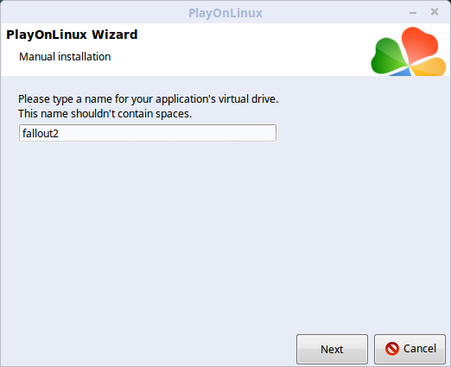
Task: Focus the virtual drive name input field
Action: click(x=148, y=133)
